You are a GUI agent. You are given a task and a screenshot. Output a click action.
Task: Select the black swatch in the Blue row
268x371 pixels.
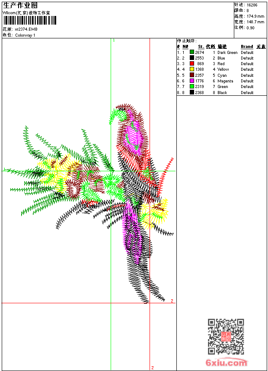click(192, 58)
